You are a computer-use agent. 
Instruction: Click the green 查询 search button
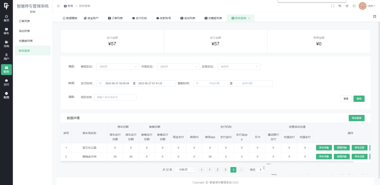coord(359,99)
